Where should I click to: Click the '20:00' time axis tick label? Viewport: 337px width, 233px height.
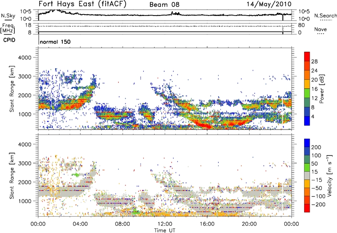pos(249,224)
